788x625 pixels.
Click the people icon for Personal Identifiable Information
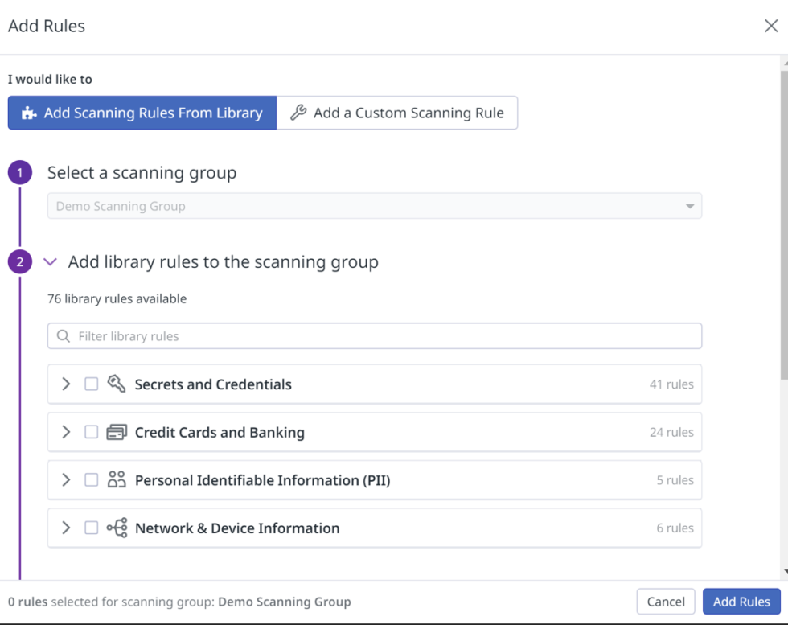pos(117,479)
